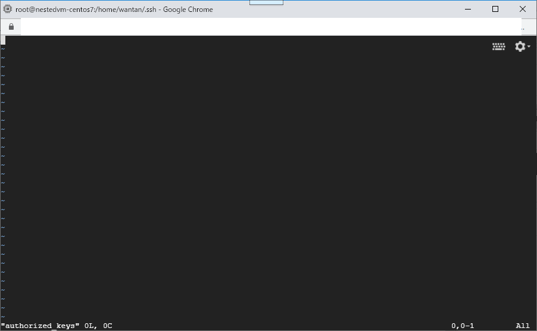Click the lock icon in address bar
This screenshot has width=537, height=331.
pyautogui.click(x=11, y=27)
